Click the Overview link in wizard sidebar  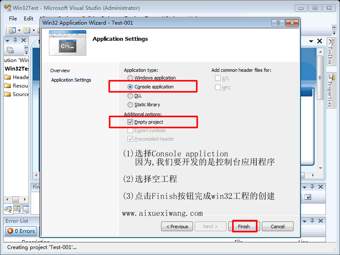pyautogui.click(x=60, y=71)
